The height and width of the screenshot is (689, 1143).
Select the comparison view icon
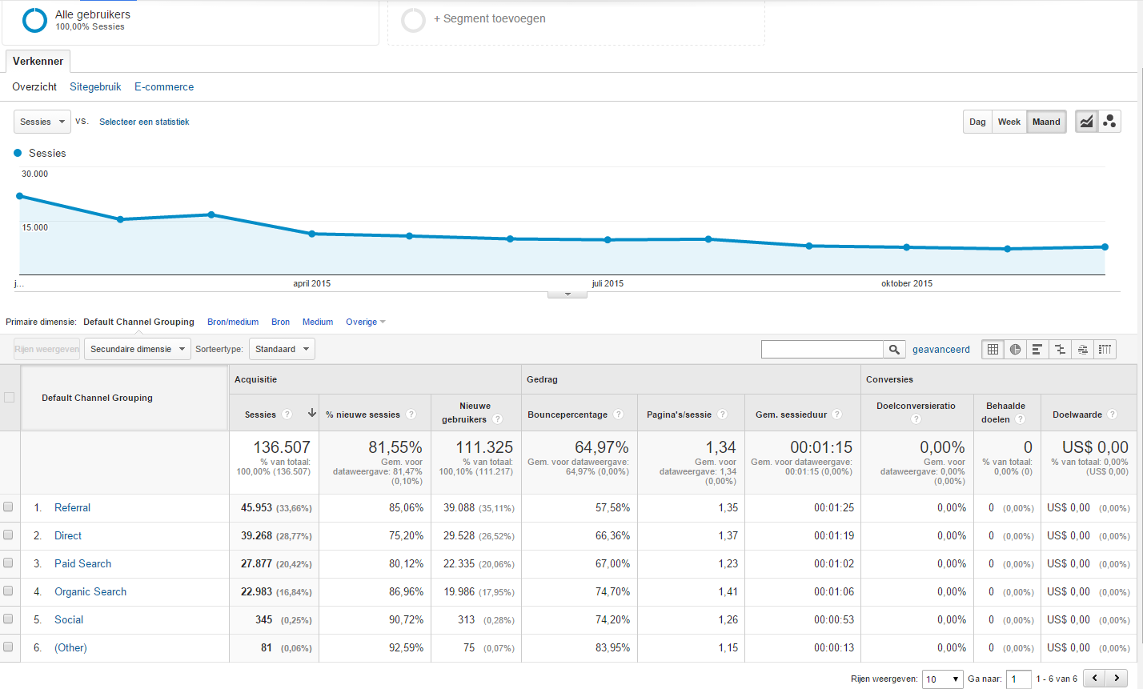[1060, 349]
